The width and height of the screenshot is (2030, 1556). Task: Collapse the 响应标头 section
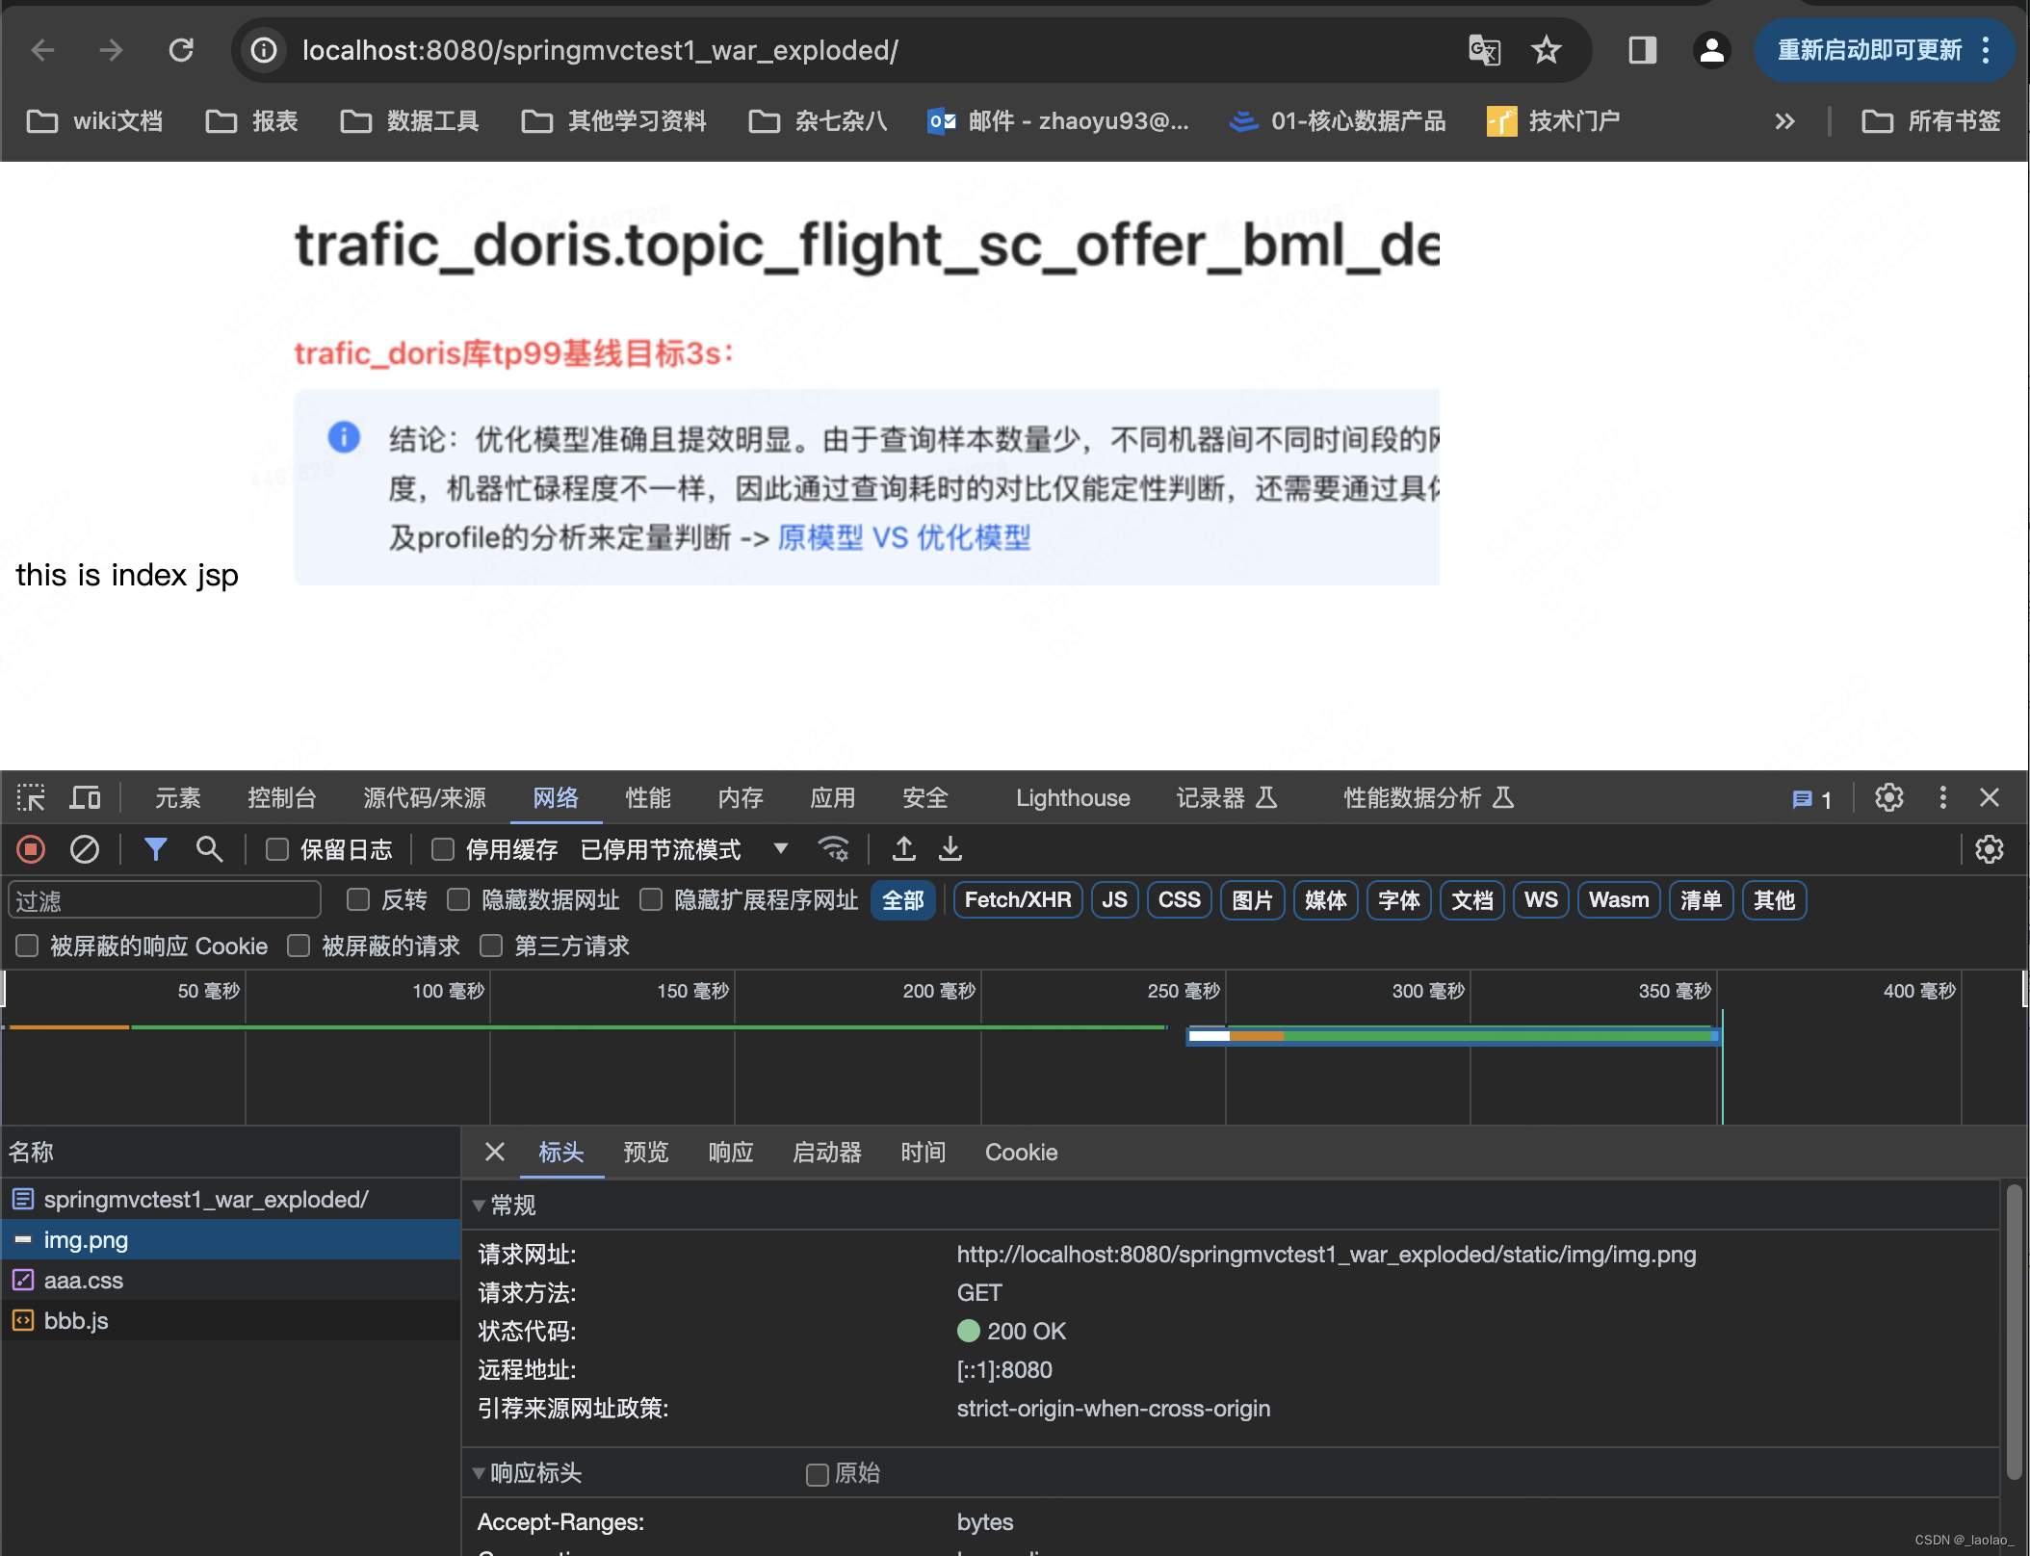click(x=479, y=1473)
